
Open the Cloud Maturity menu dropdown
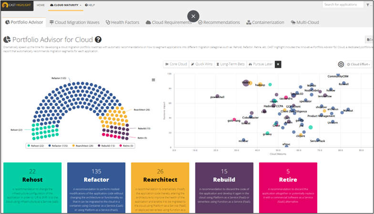tap(66, 5)
